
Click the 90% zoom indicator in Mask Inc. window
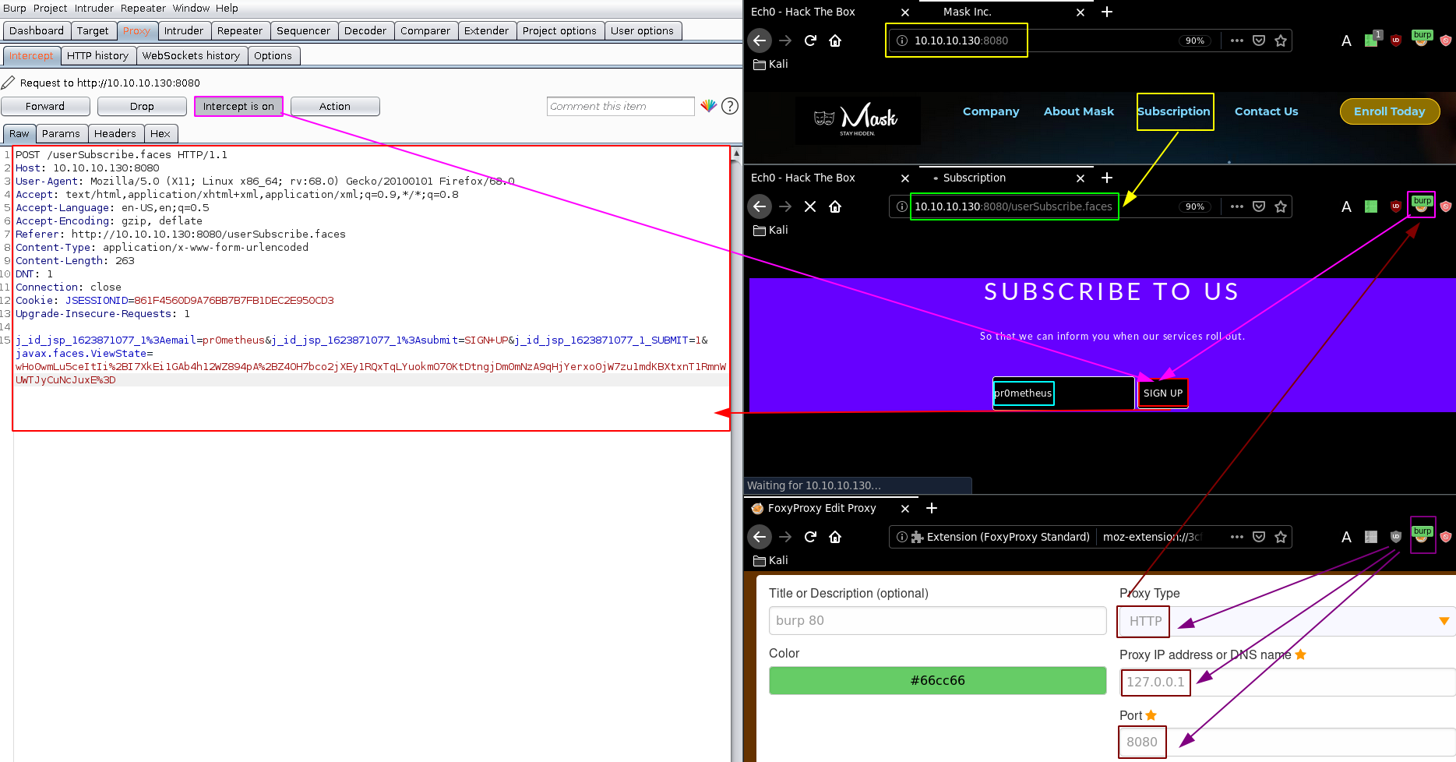point(1194,41)
